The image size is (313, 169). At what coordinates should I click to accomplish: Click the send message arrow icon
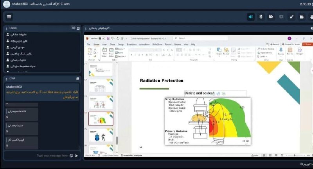77,156
